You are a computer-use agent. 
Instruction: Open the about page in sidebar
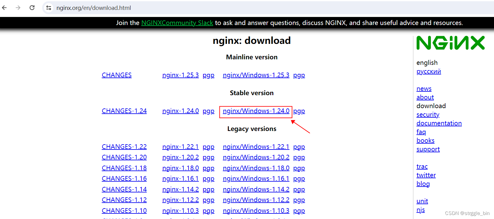425,97
